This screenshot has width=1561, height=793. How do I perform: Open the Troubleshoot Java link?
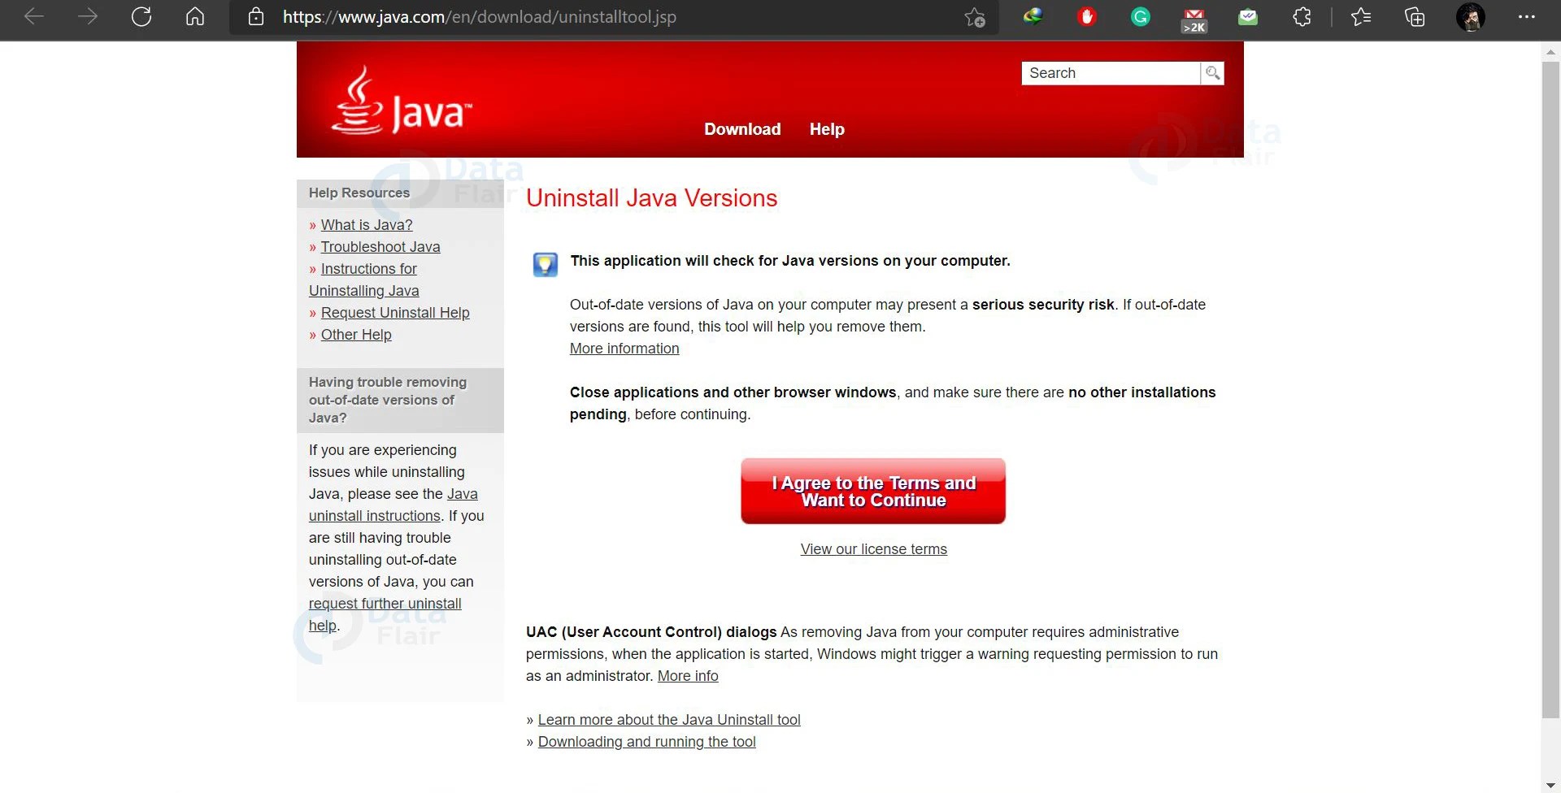380,247
